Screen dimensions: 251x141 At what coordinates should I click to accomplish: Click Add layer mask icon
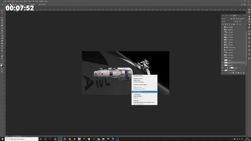pyautogui.click(x=233, y=73)
